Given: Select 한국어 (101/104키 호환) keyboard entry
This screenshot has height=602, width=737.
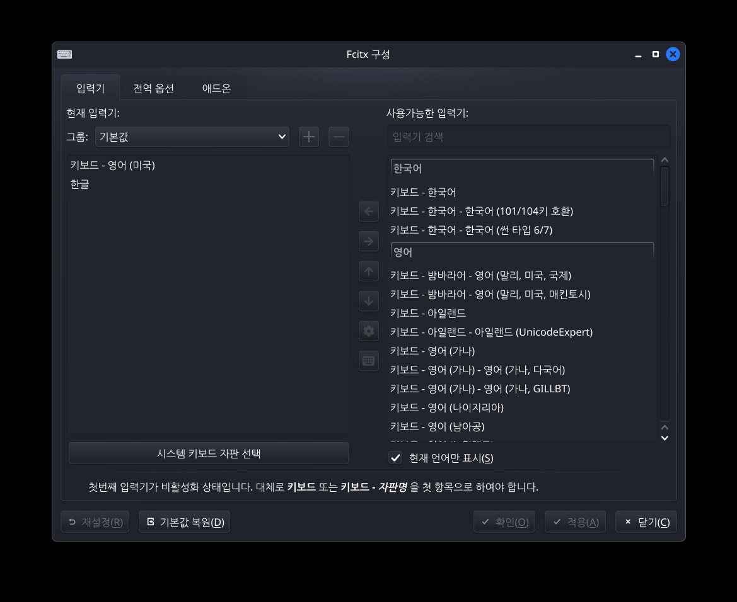Looking at the screenshot, I should (522, 211).
